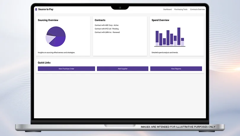
Task: Select 'Contract with LMN Inc - Renewed' row
Action: pyautogui.click(x=107, y=32)
